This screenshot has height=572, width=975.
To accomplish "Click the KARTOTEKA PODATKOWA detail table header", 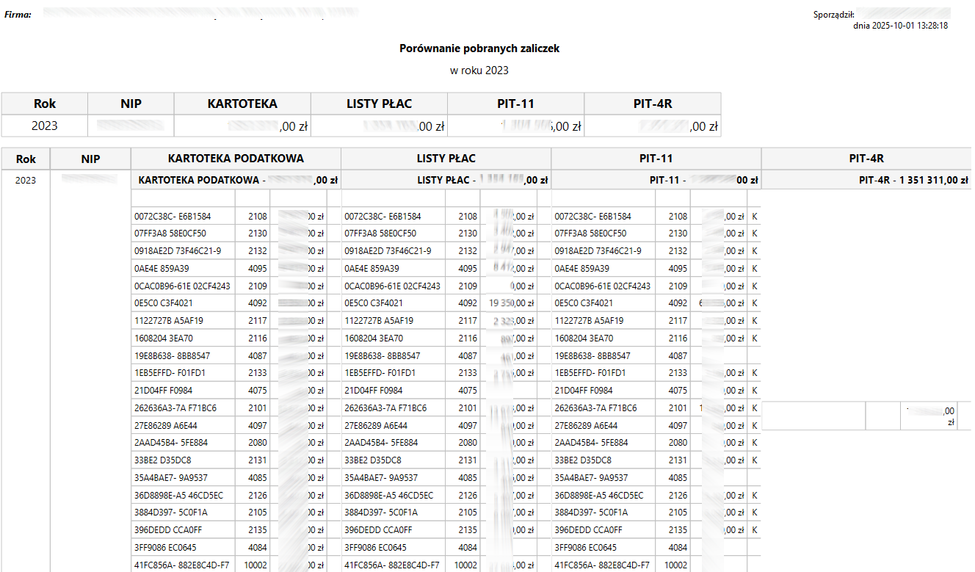I will click(x=236, y=159).
